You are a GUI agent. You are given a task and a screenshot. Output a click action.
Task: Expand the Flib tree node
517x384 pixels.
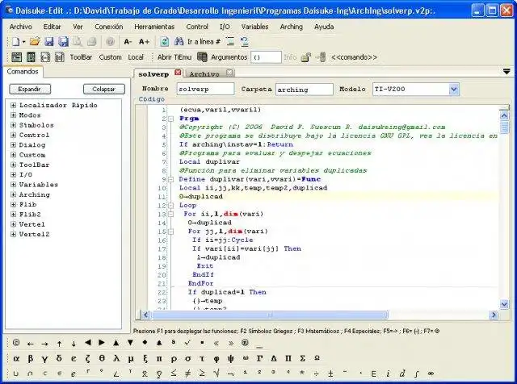13,204
